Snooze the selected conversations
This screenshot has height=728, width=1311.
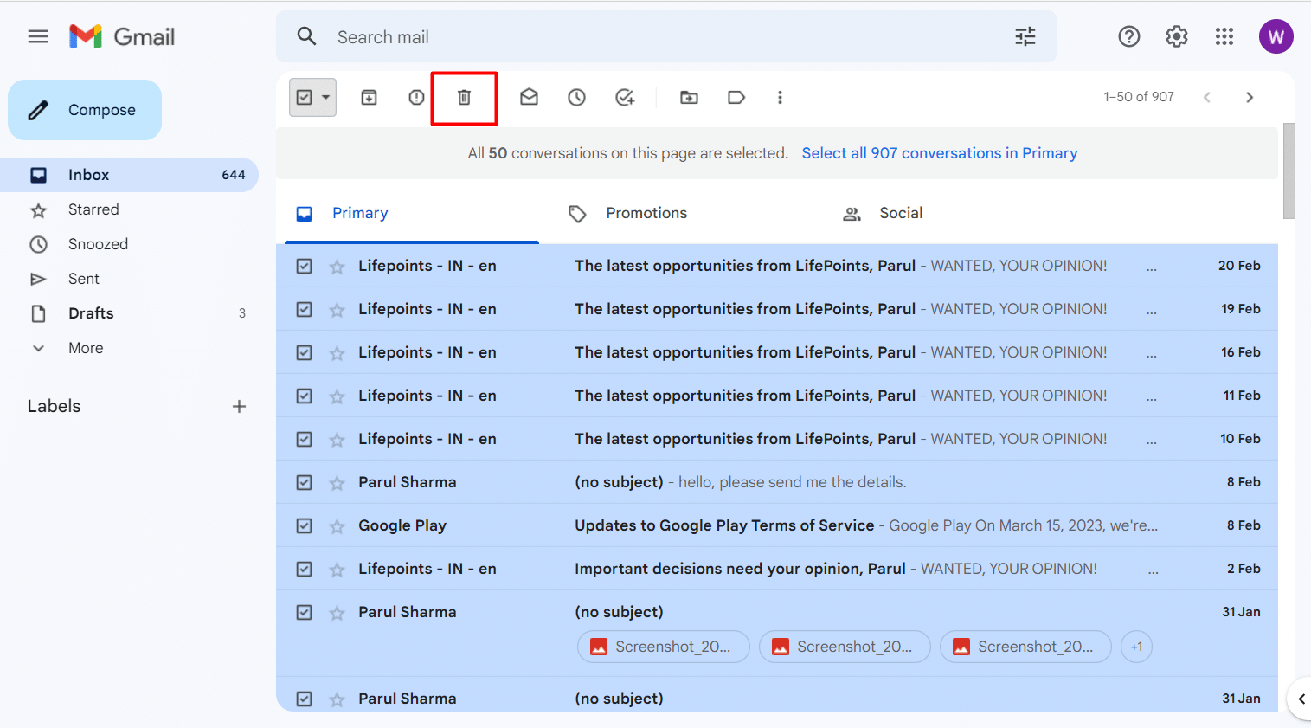pos(577,98)
